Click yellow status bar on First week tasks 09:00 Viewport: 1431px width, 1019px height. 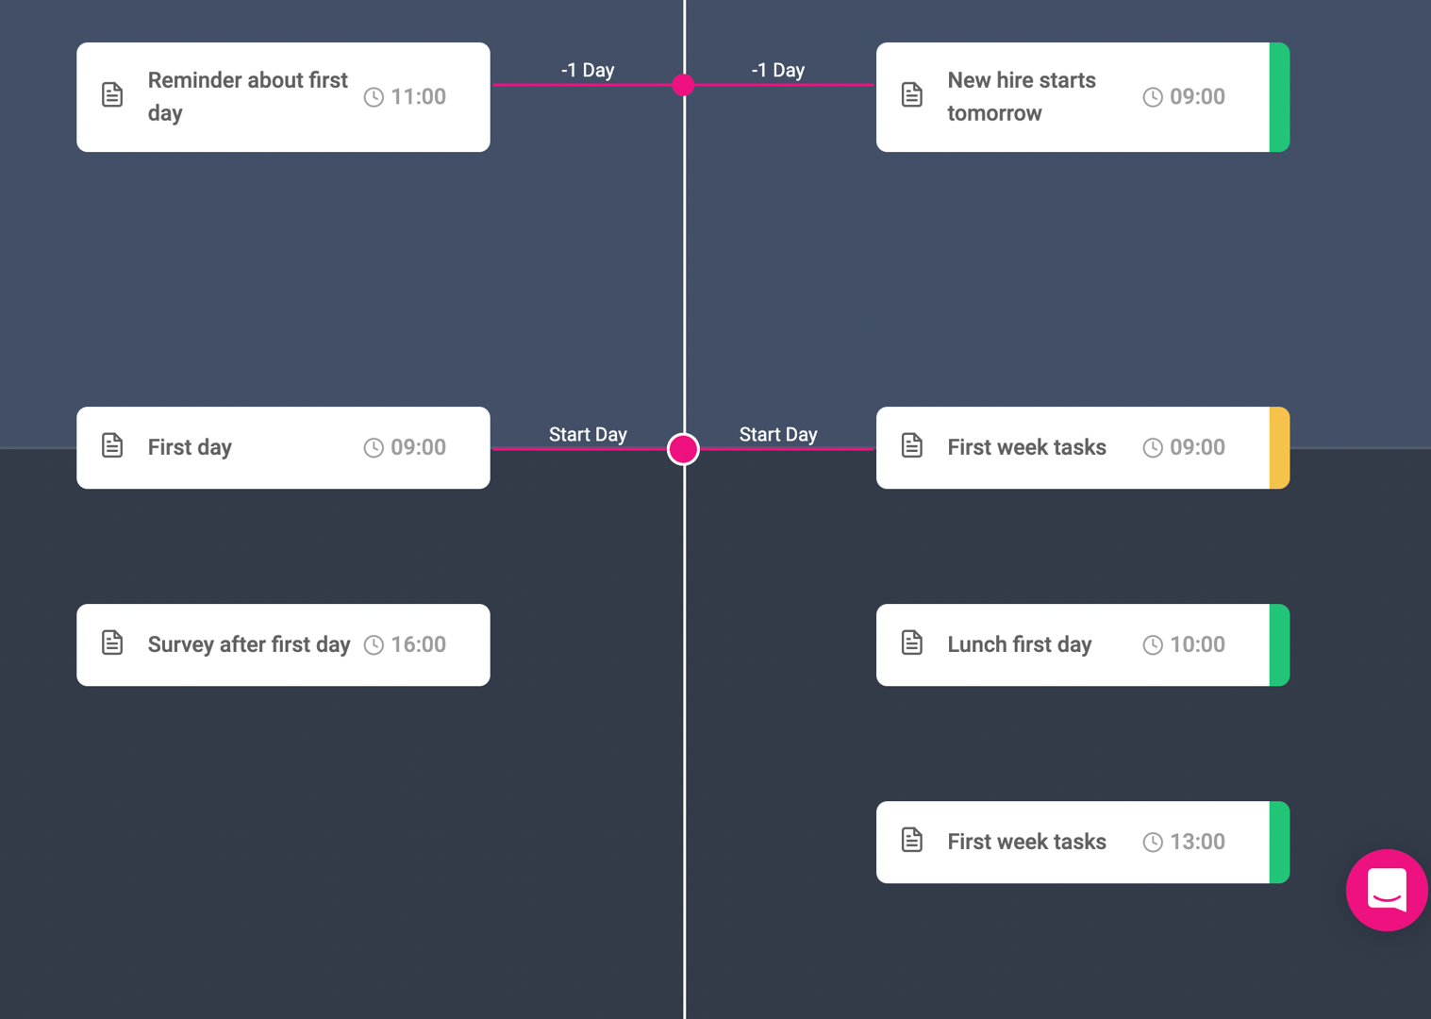pyautogui.click(x=1279, y=448)
